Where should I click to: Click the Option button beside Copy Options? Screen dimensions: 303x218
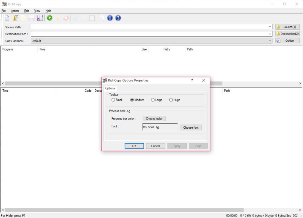click(x=288, y=41)
